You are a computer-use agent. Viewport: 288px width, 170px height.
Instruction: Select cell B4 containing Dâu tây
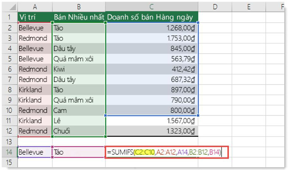(x=79, y=49)
